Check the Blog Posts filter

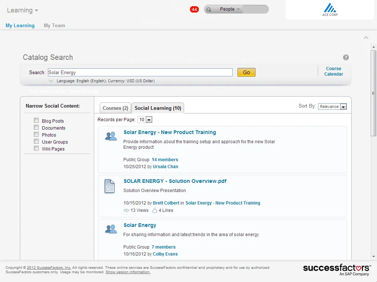[36, 120]
